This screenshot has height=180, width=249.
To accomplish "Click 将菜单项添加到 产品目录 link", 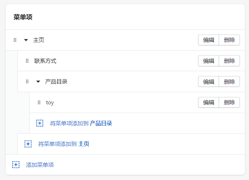I will click(81, 123).
